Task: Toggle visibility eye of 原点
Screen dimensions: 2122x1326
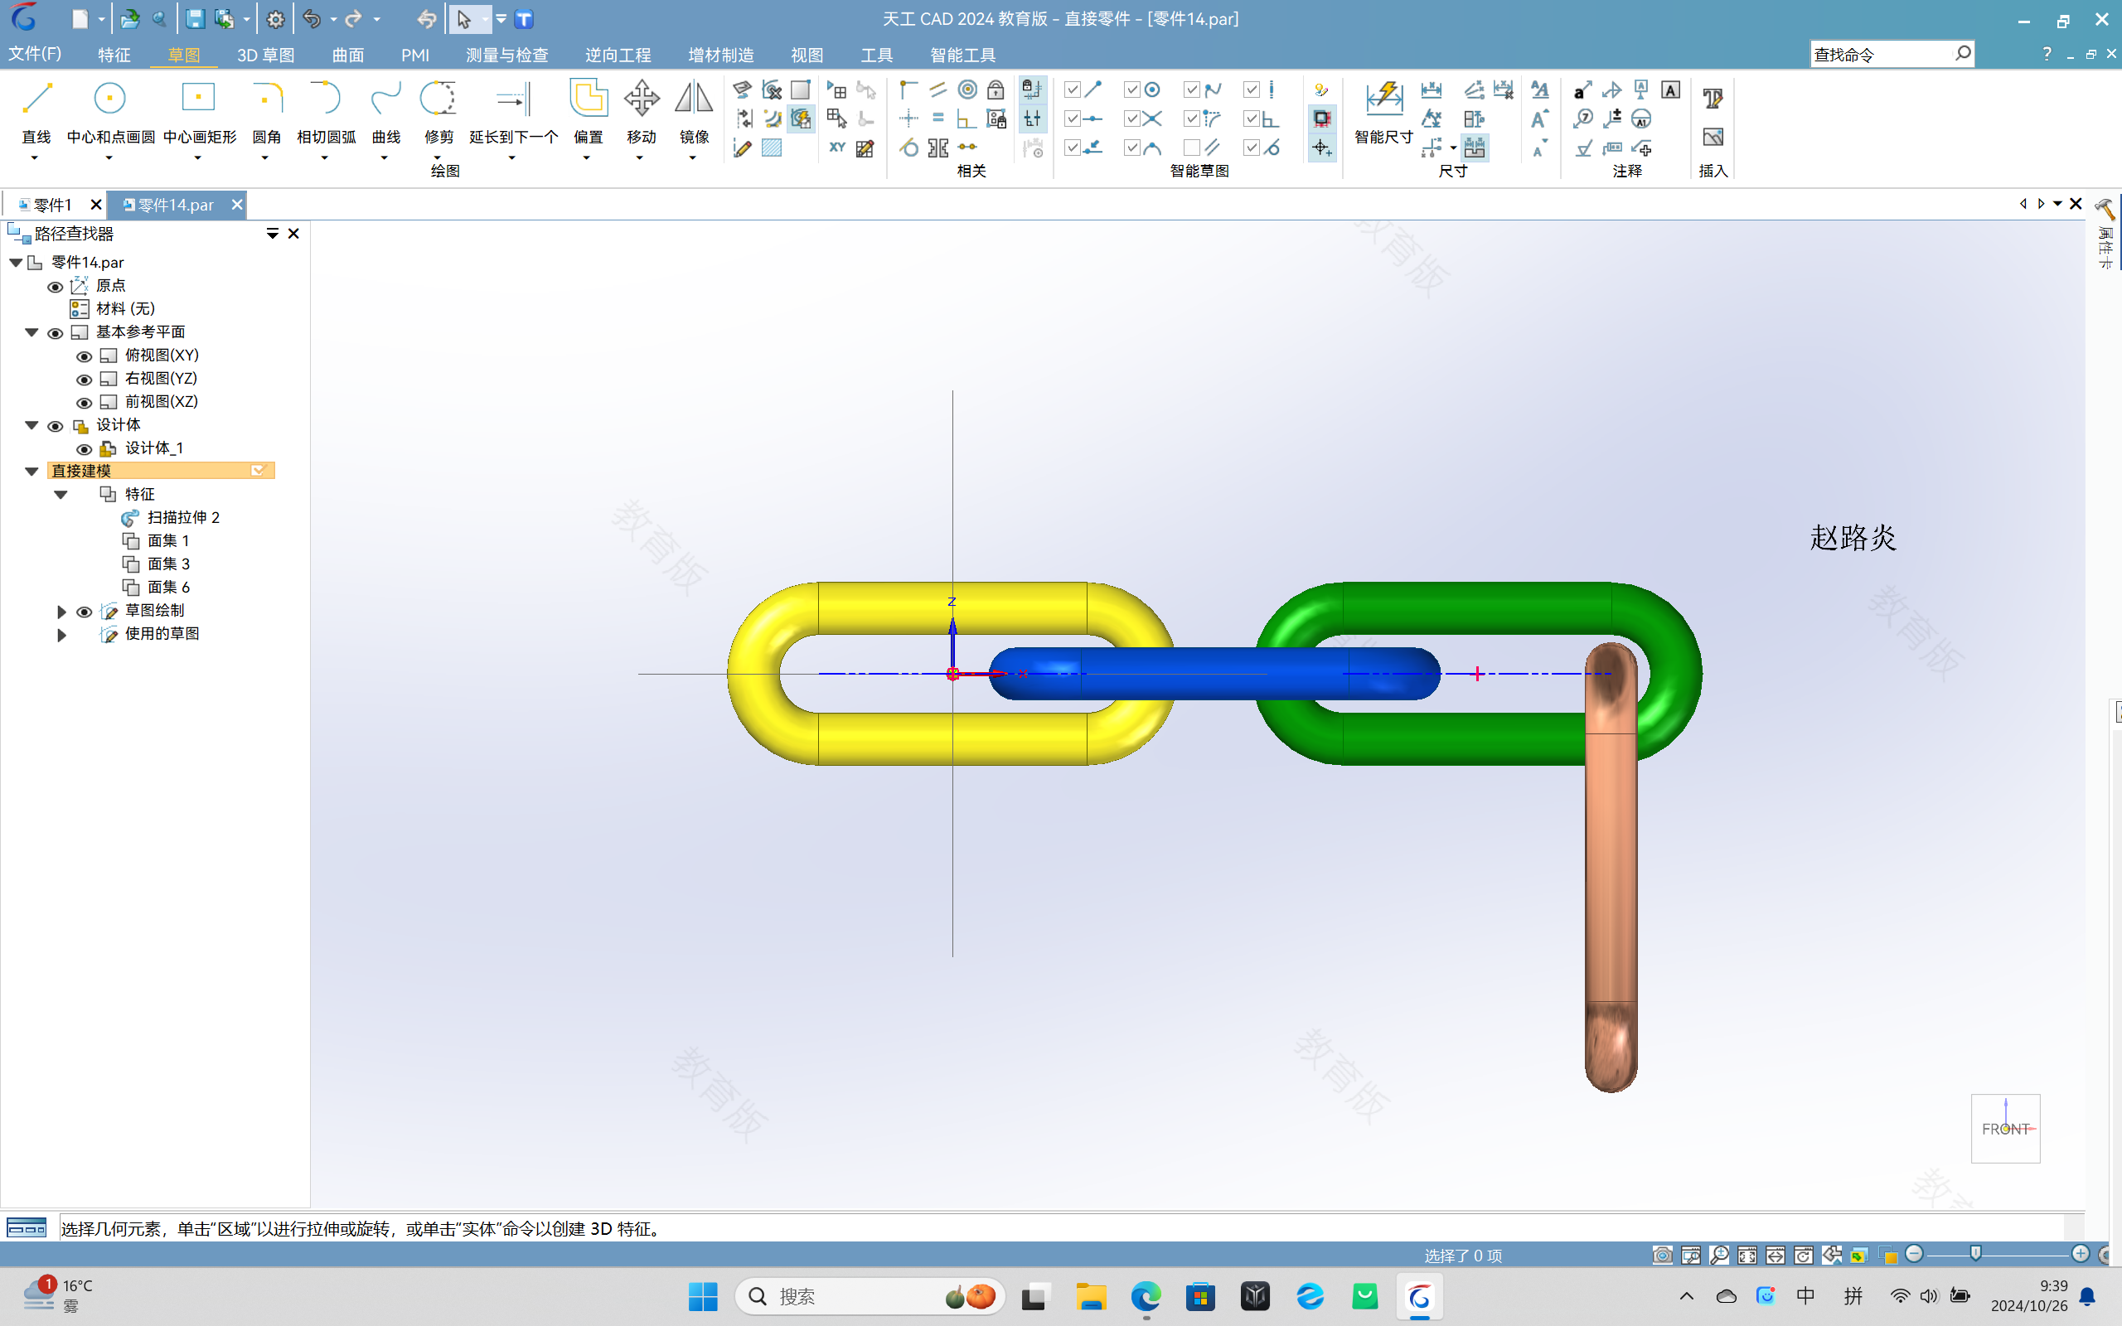Action: pos(55,287)
